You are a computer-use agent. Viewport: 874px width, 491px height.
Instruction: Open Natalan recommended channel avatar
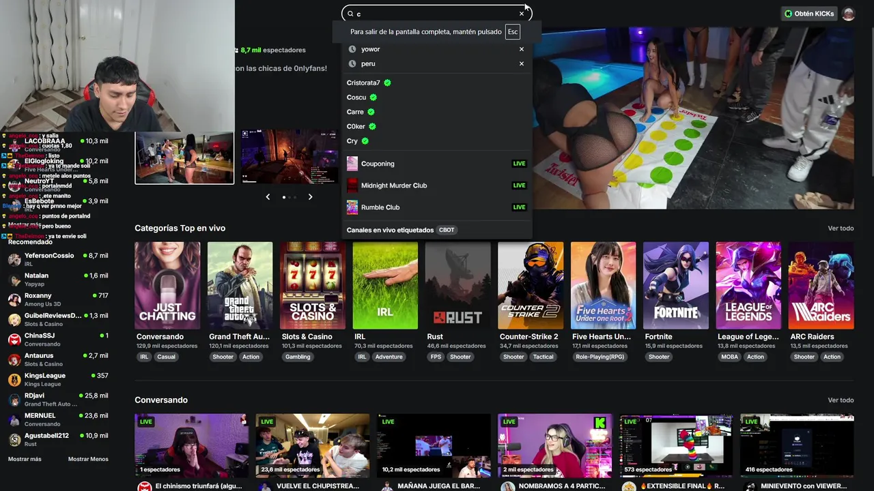(14, 280)
